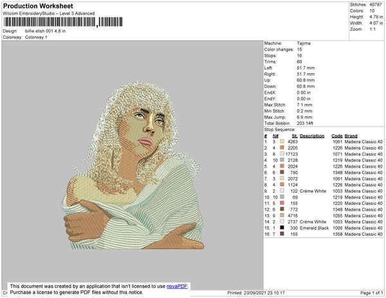Screen dimensions: 386x298
Task: Click the Max Jump value 6.9 mm
Action: pos(304,117)
